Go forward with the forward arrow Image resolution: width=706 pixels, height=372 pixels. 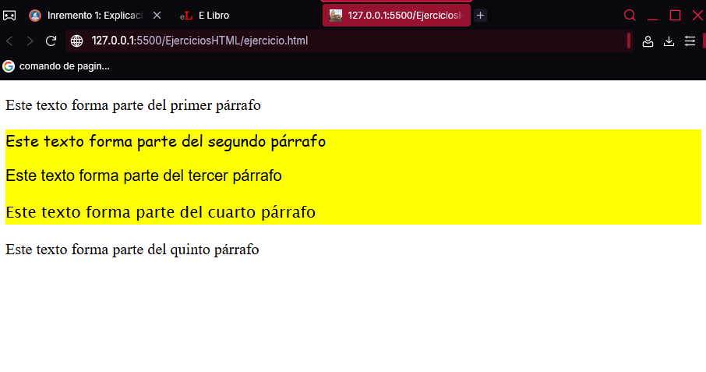click(x=30, y=41)
